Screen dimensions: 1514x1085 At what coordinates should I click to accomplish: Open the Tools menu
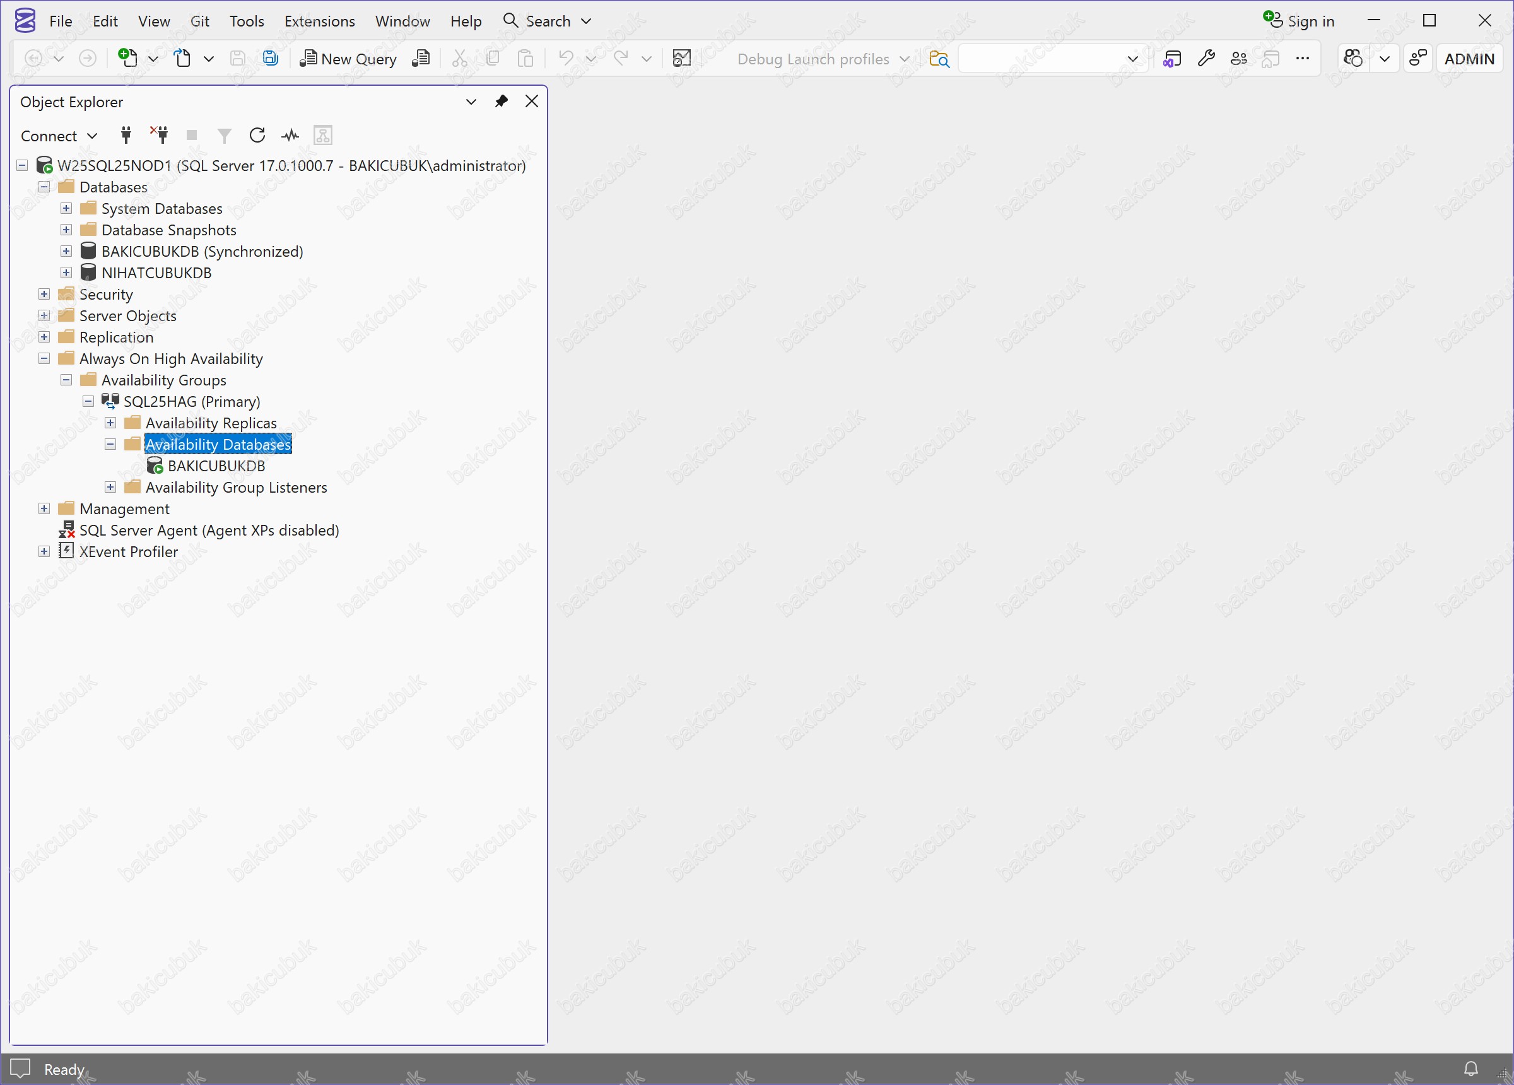click(x=246, y=21)
